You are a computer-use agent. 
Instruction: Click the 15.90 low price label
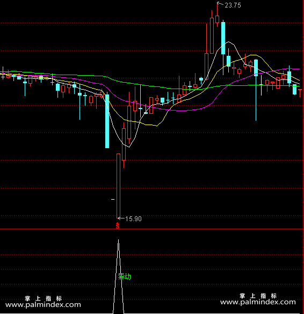tap(133, 219)
